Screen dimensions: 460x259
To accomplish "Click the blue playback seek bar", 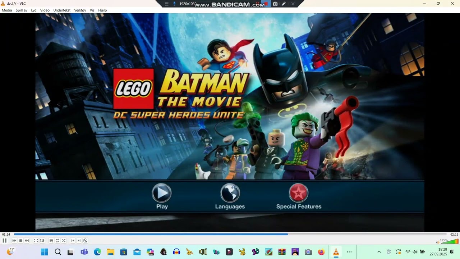I will pyautogui.click(x=230, y=234).
